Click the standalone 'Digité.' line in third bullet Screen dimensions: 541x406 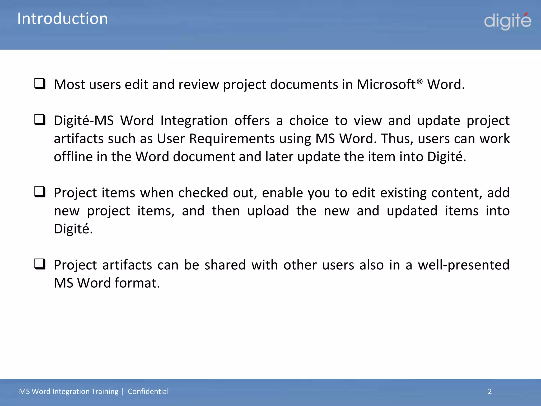pos(73,229)
